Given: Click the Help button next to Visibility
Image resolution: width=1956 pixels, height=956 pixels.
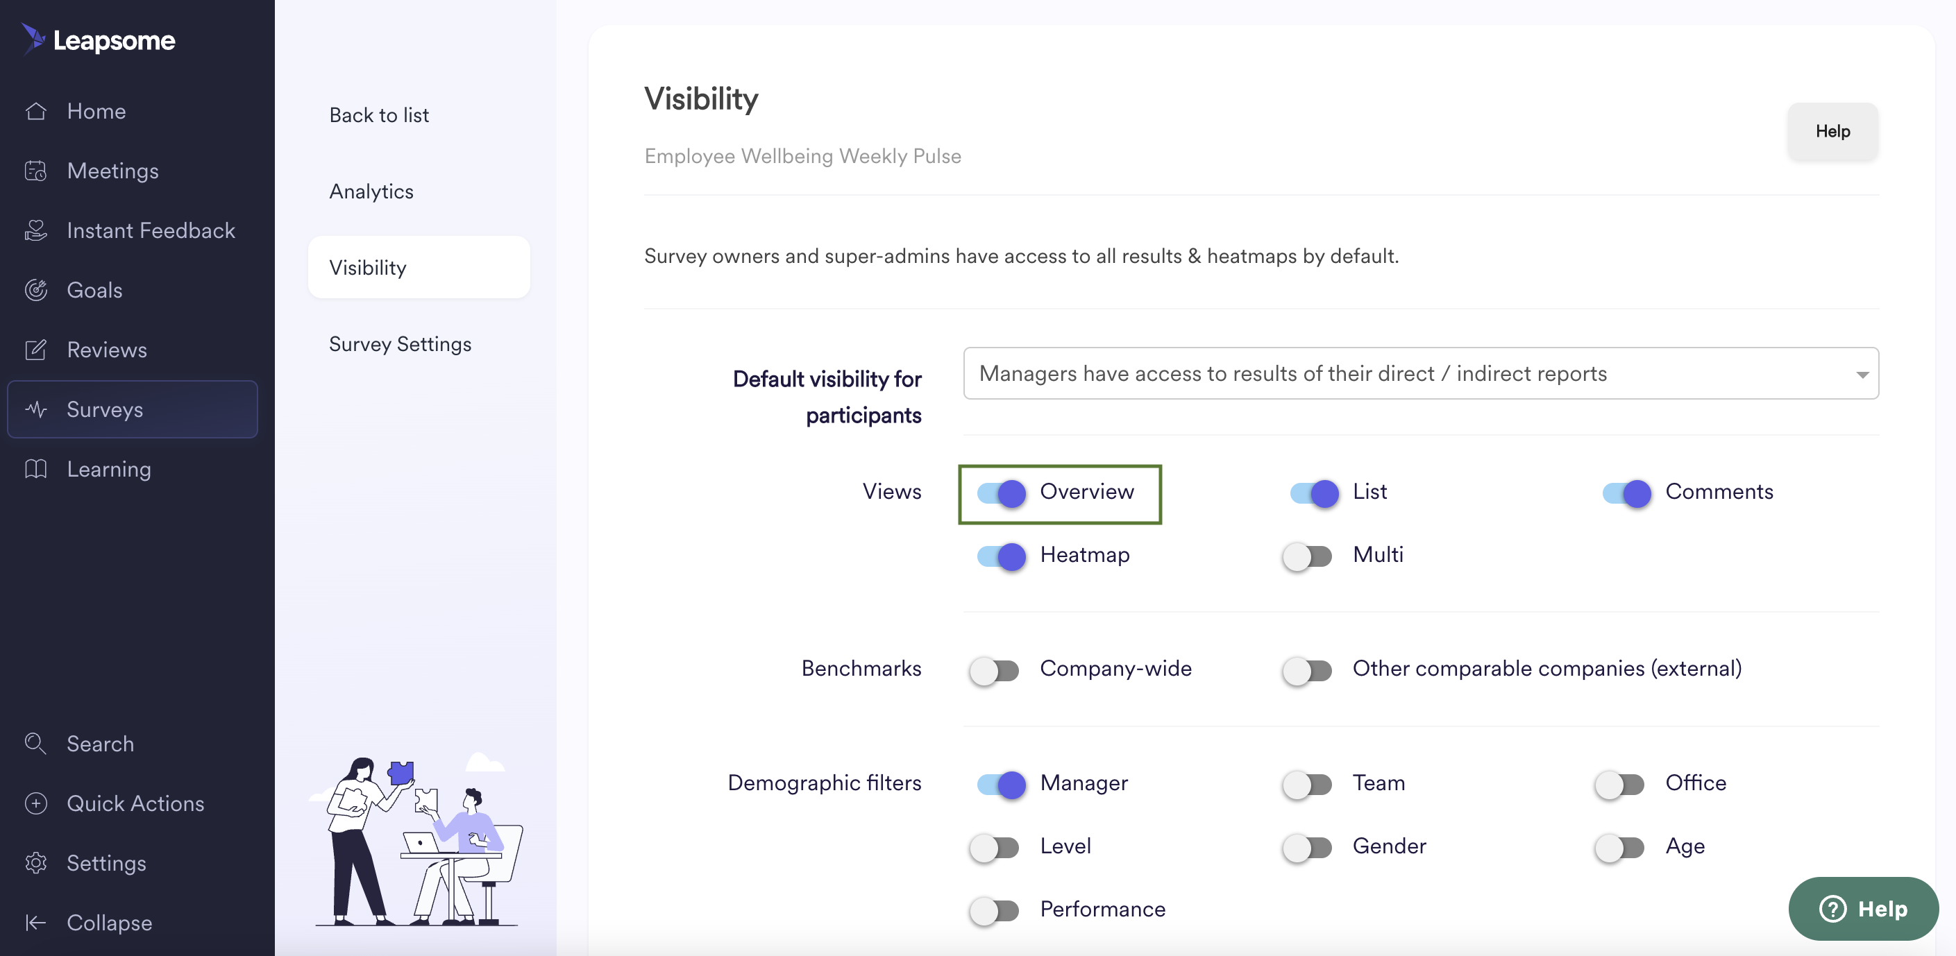Looking at the screenshot, I should point(1832,131).
